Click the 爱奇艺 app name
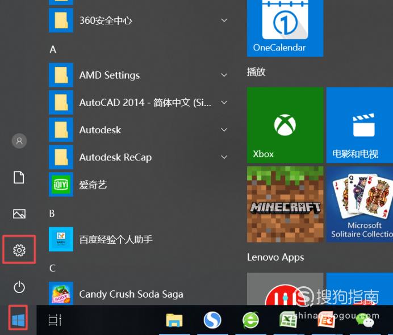This screenshot has height=335, width=393. 93,185
